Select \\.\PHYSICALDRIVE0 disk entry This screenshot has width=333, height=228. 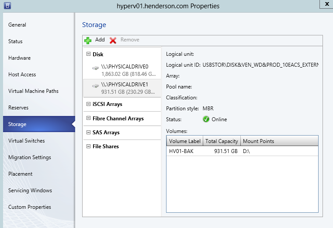pos(122,70)
